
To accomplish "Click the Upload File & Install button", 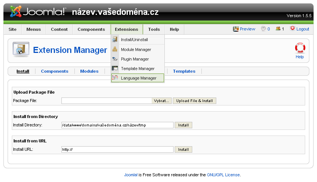I will [195, 101].
